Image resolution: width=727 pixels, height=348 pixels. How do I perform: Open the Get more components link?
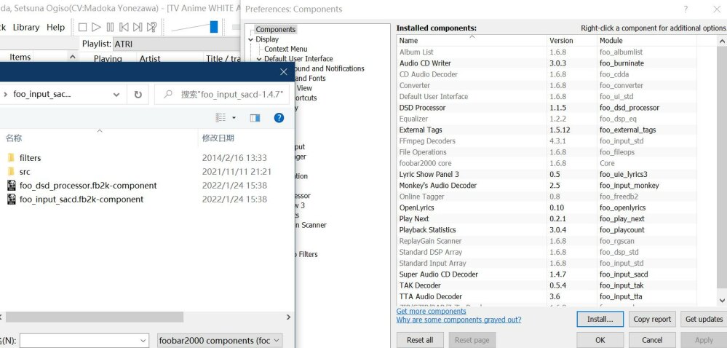(431, 312)
